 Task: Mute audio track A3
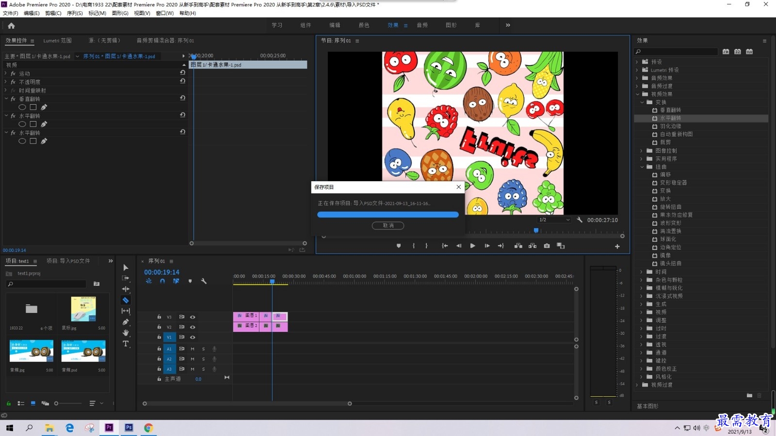pos(193,369)
